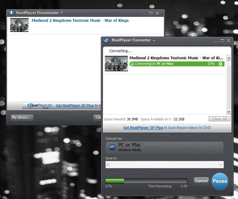
Task: Close the RealPlayer Converter window
Action: pos(228,40)
